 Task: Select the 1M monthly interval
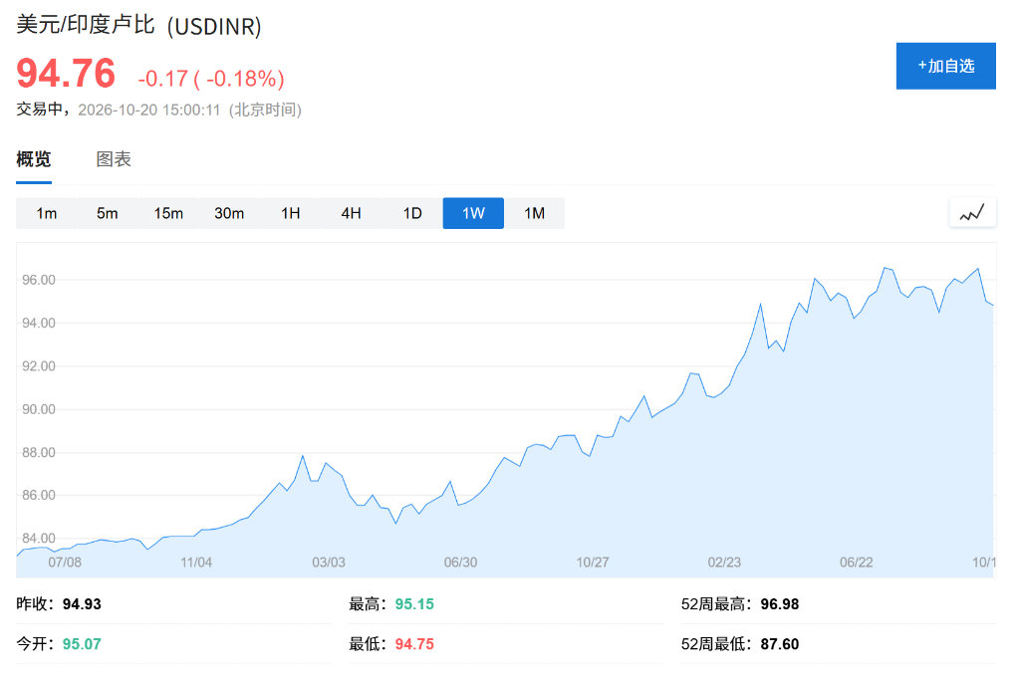[535, 213]
